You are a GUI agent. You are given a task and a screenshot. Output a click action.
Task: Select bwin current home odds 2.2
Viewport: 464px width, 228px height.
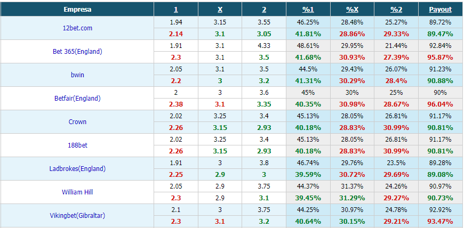[x=176, y=81]
